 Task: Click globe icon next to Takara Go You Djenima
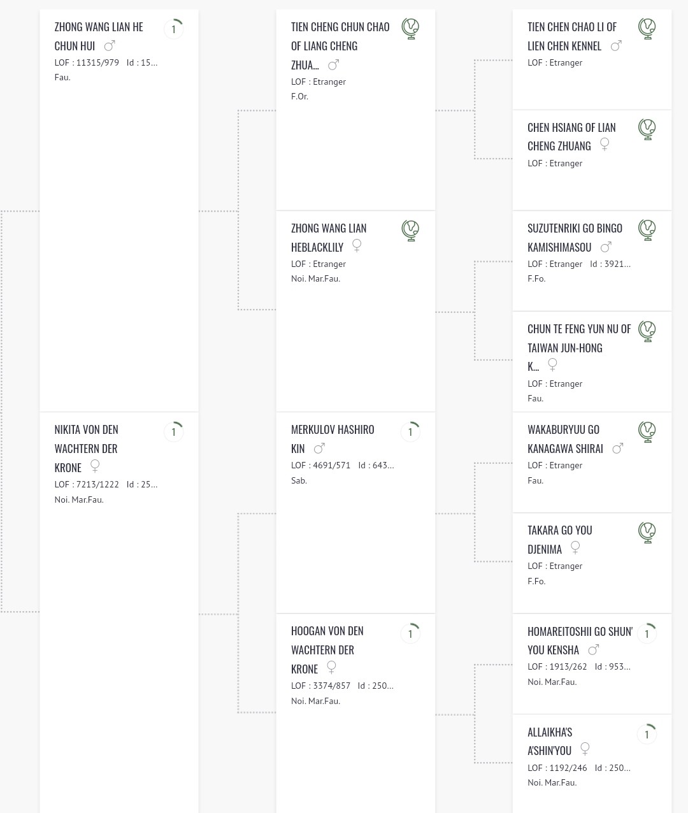tap(647, 532)
